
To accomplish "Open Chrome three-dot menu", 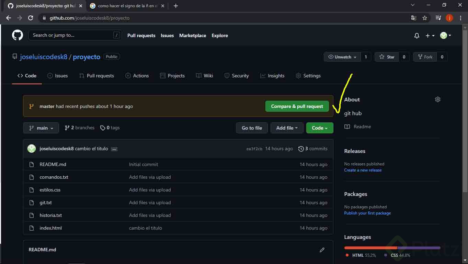I will pyautogui.click(x=460, y=18).
